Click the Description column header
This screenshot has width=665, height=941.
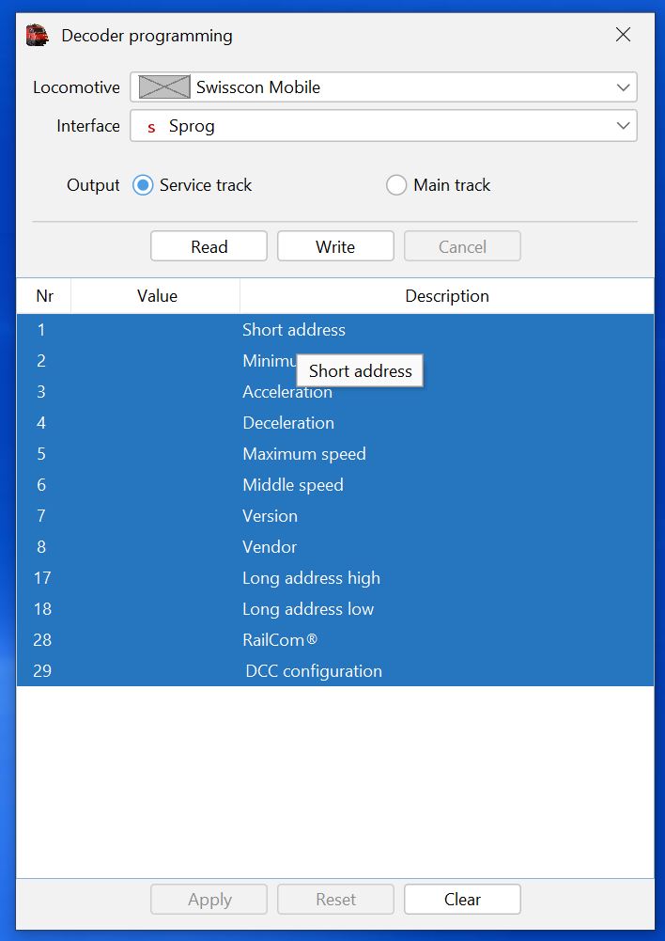point(447,296)
